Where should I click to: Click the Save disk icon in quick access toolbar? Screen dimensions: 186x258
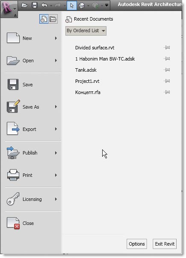(x=35, y=6)
